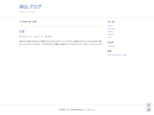
Task: Click the tag icon beside 音楽
Action: (x=46, y=37)
